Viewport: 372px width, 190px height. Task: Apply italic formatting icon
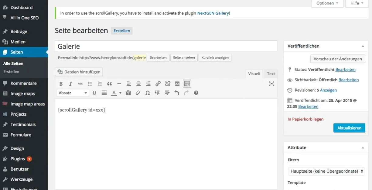pyautogui.click(x=71, y=84)
